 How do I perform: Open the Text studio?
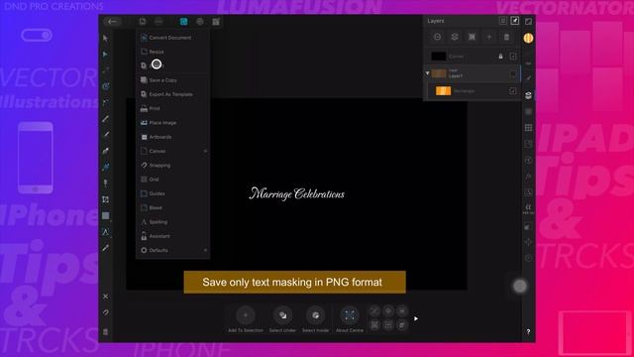pyautogui.click(x=528, y=208)
